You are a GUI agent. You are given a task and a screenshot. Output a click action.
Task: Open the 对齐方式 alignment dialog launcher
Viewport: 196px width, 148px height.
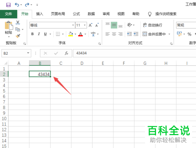coord(171,44)
